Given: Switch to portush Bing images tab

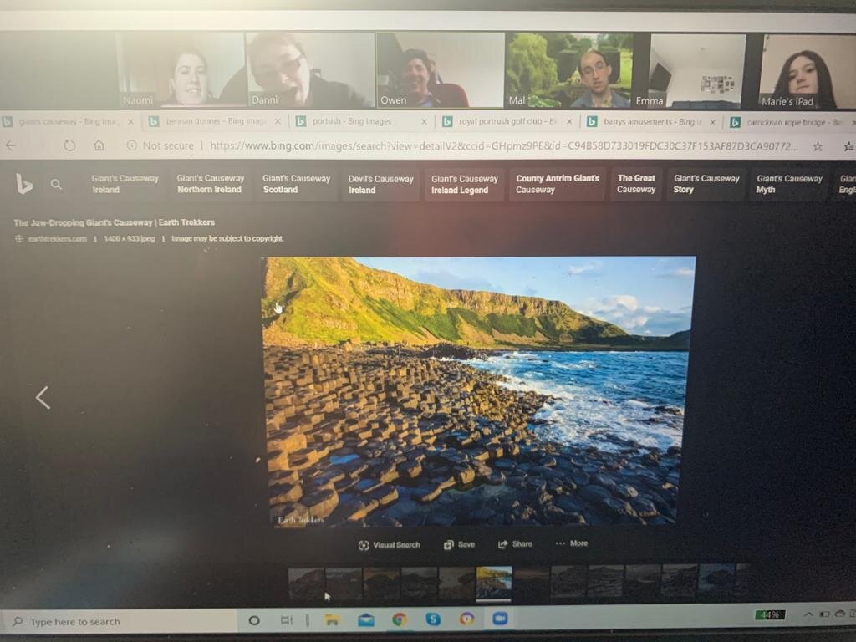Looking at the screenshot, I should coord(360,121).
